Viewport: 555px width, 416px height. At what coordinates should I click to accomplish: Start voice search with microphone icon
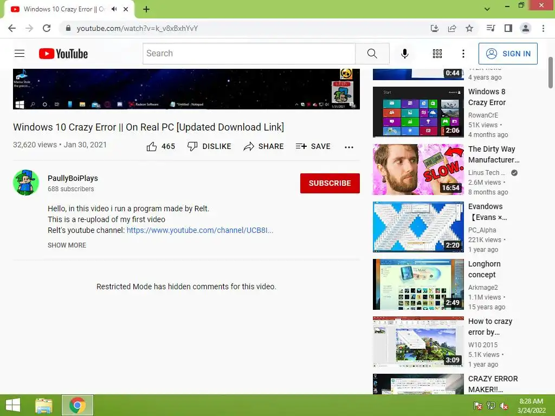[404, 54]
